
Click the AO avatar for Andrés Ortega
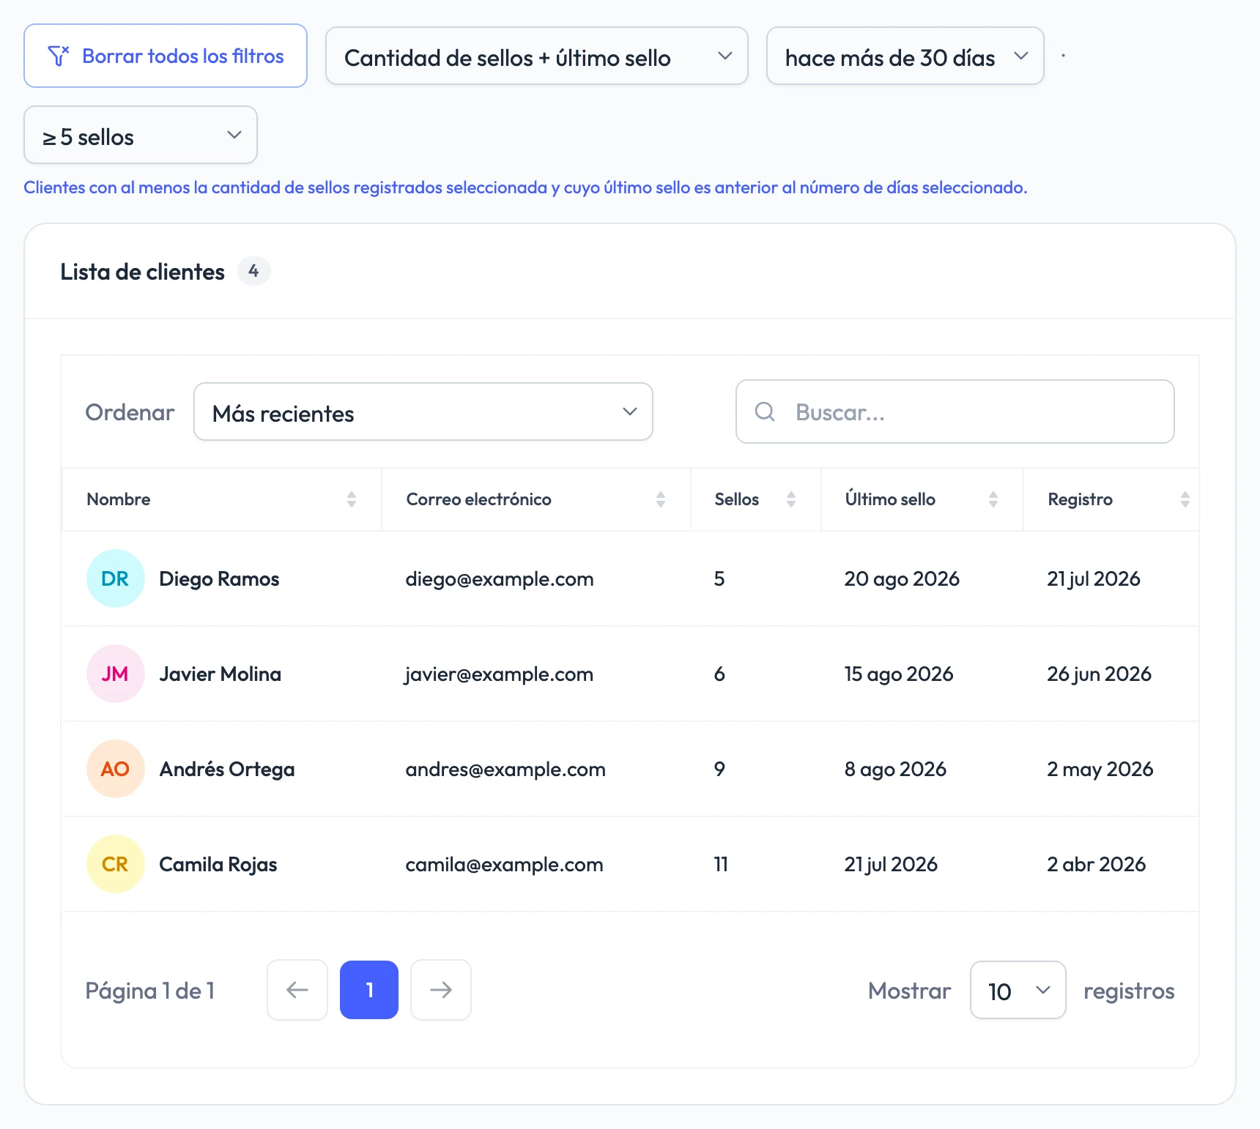116,769
